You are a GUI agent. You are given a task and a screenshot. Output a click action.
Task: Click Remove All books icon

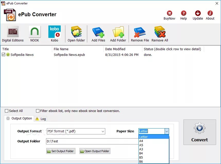pos(160,32)
